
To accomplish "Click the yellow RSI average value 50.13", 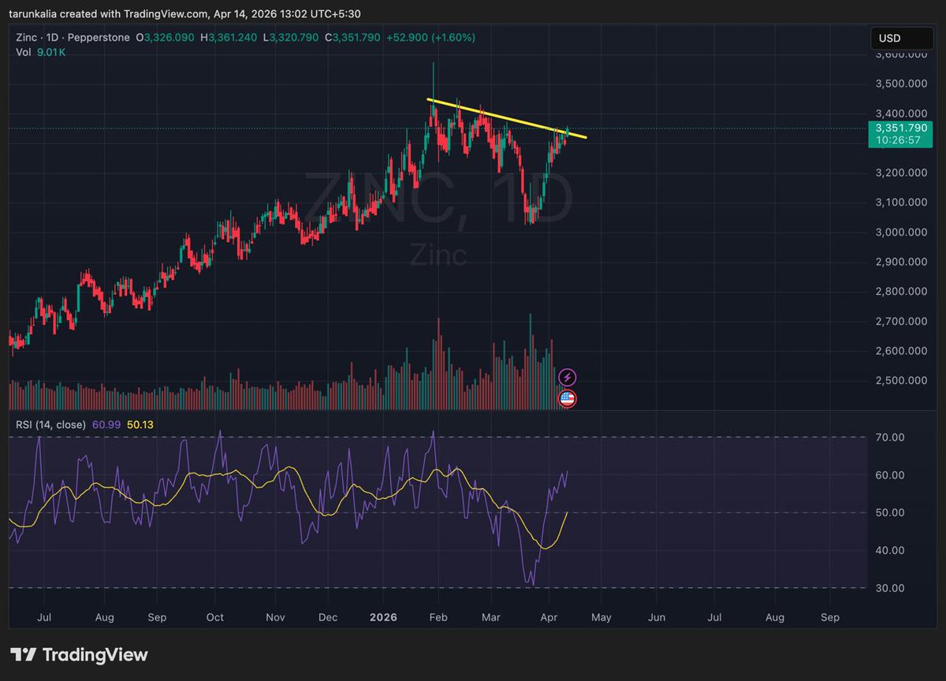I will click(x=140, y=424).
